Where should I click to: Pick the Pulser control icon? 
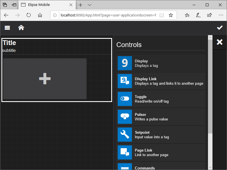[x=125, y=117]
